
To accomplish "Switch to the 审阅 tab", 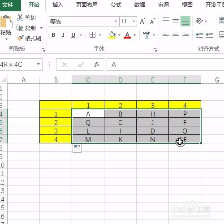I will tap(164, 5).
